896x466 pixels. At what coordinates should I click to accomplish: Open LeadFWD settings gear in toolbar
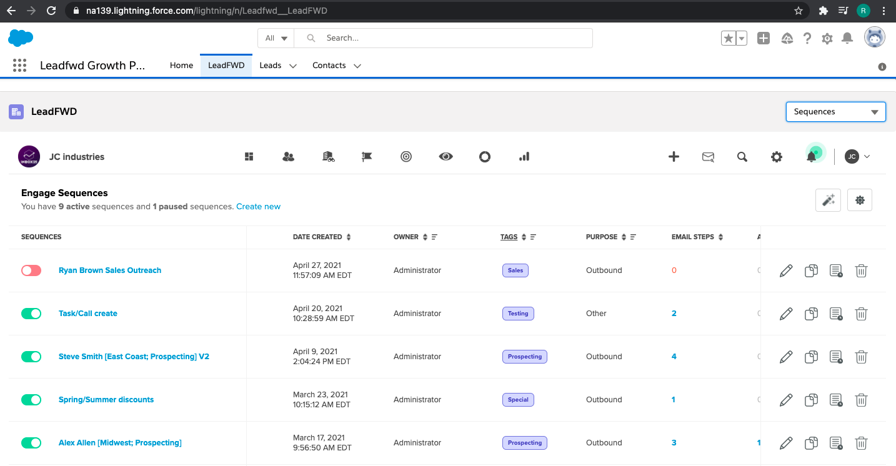coord(777,157)
